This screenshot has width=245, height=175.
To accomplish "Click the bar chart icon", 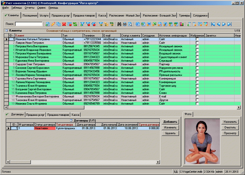I will pos(182,24).
